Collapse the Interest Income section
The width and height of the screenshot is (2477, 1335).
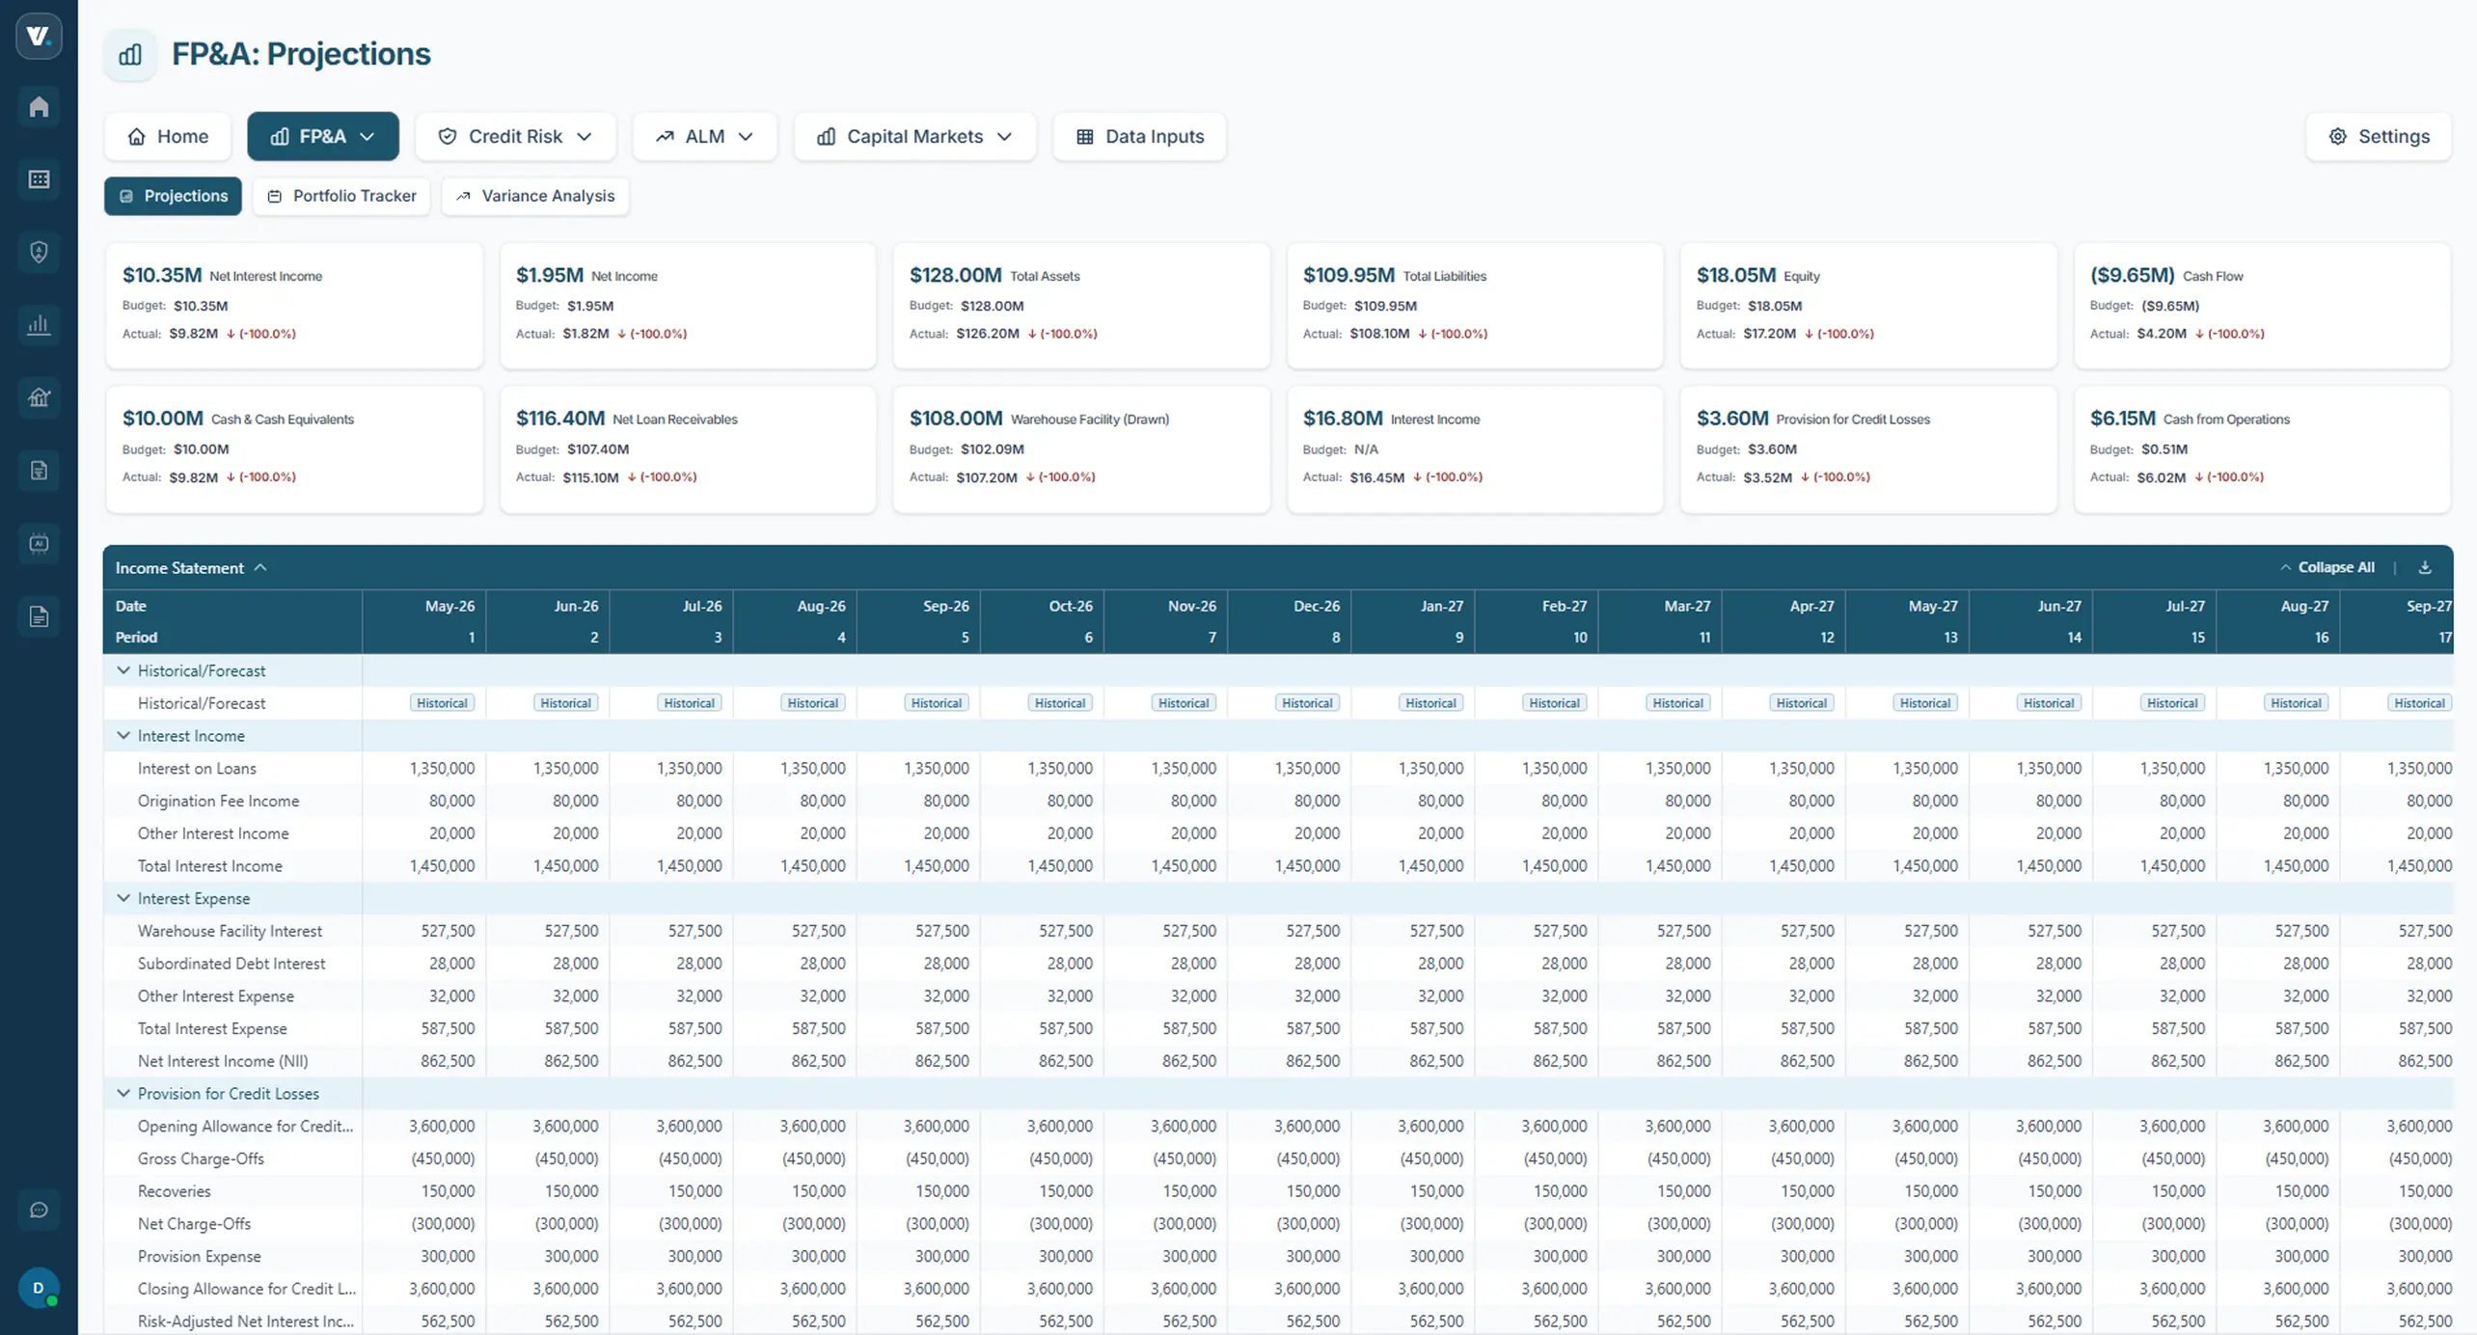pos(123,736)
